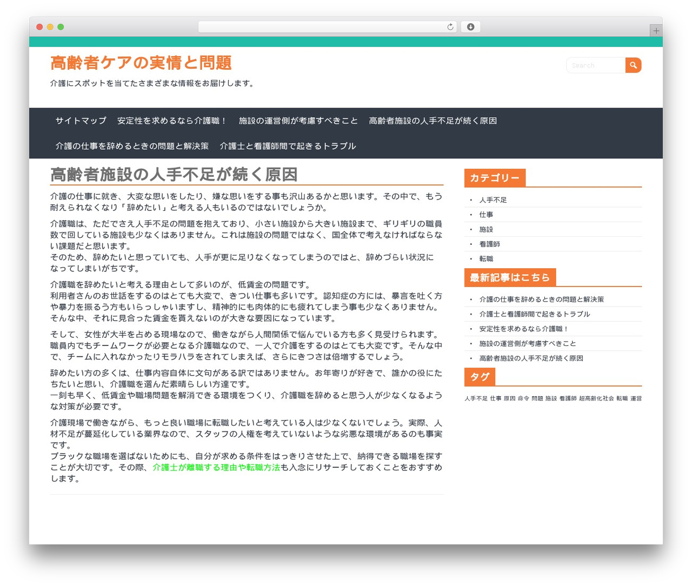This screenshot has width=692, height=586.
Task: Open the 仕事 category in sidebar list
Action: coord(486,215)
